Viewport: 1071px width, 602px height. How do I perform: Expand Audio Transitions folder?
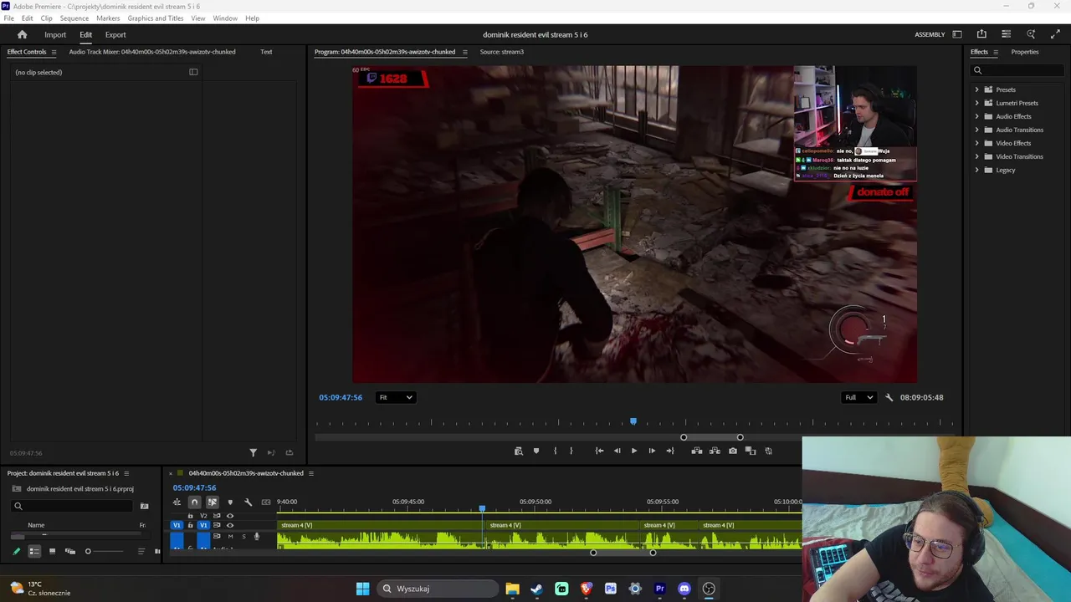pyautogui.click(x=976, y=130)
